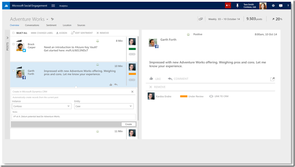This screenshot has width=295, height=167.
Task: Switch to the Conversations tab
Action: [x=32, y=25]
